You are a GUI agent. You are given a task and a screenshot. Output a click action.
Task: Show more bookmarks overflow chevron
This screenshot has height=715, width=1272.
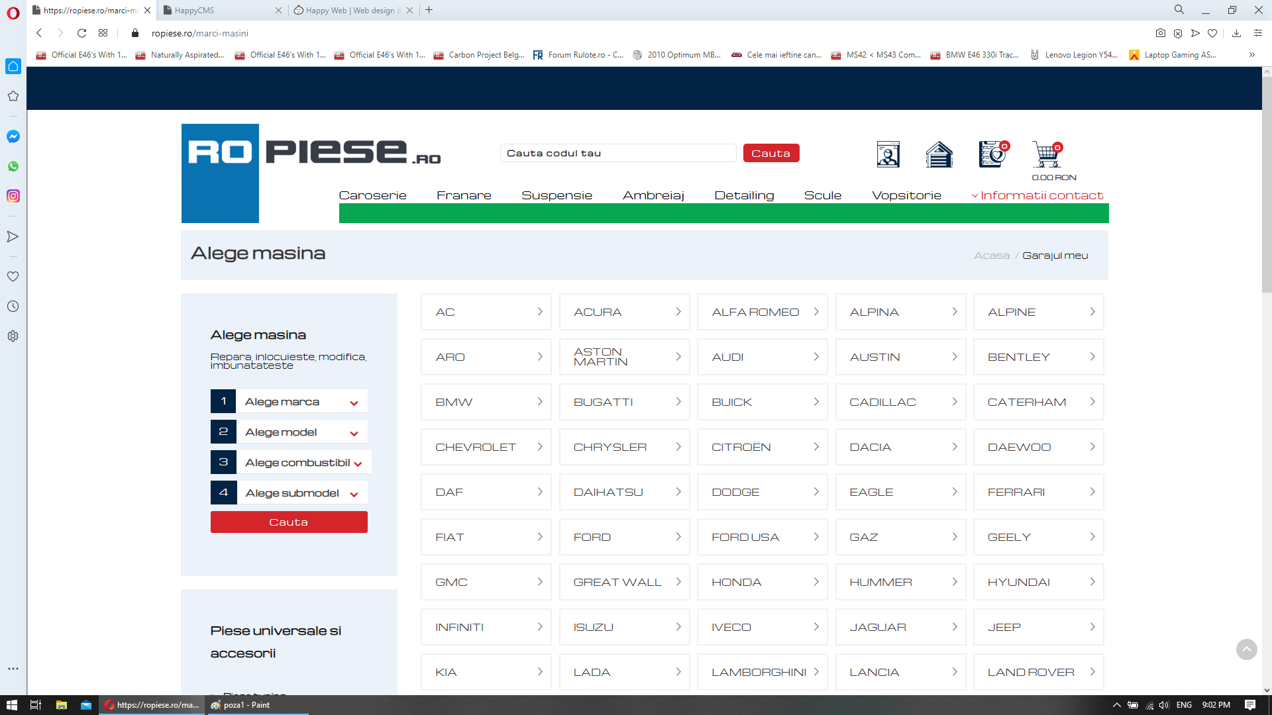point(1251,55)
